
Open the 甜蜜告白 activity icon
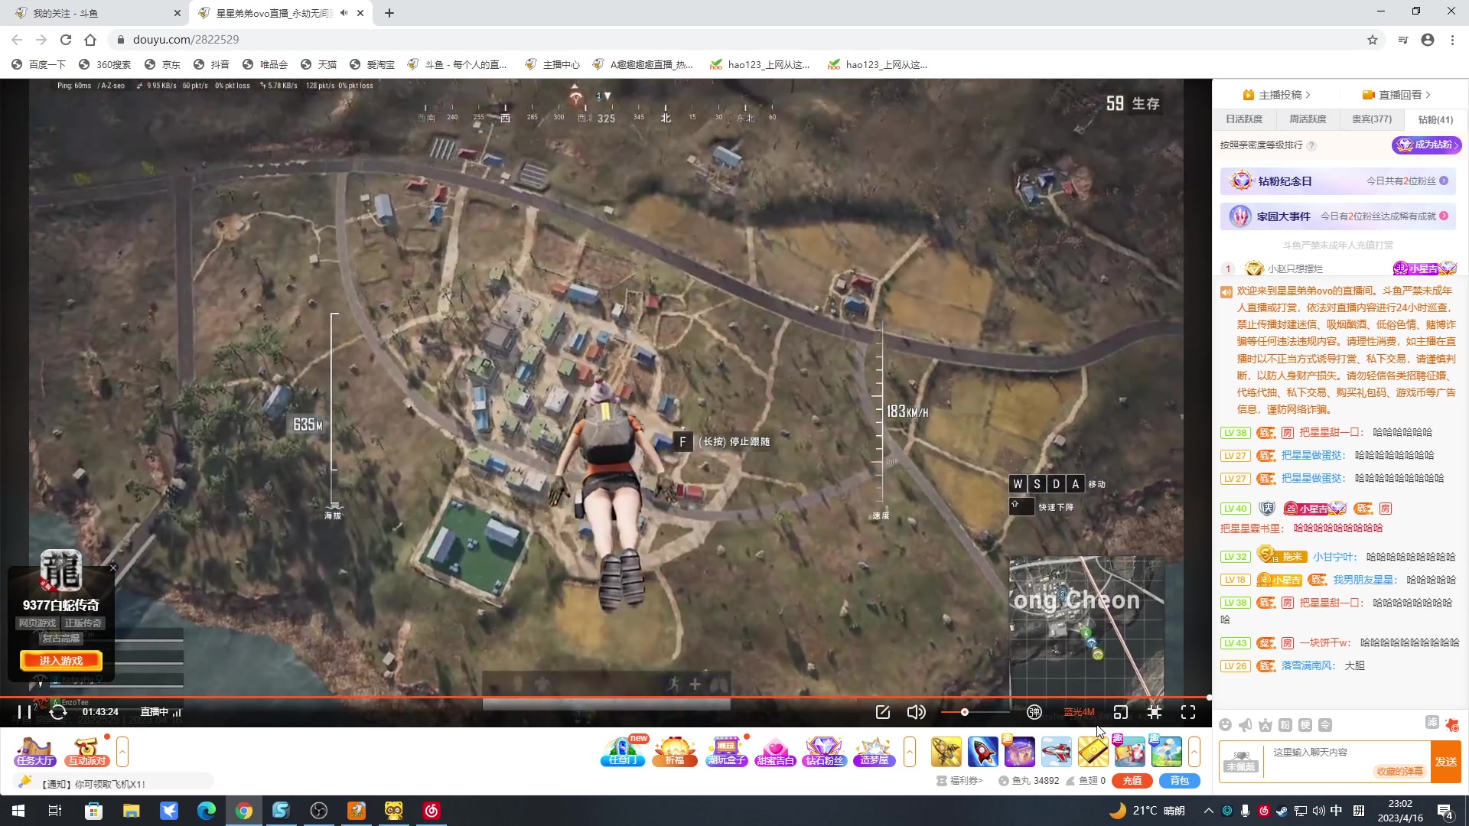(775, 751)
